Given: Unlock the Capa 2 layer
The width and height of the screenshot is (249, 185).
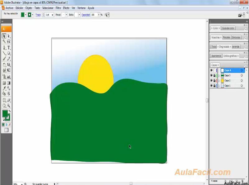Looking at the screenshot, I should tap(214, 80).
